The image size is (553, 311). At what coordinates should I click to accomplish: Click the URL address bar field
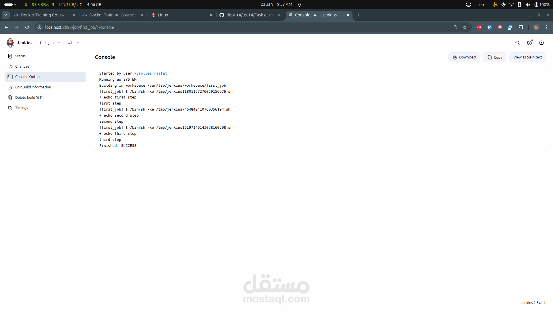(230, 27)
